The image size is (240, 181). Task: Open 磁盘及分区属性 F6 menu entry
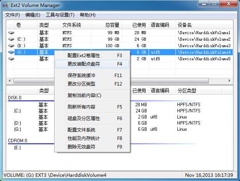point(92,118)
